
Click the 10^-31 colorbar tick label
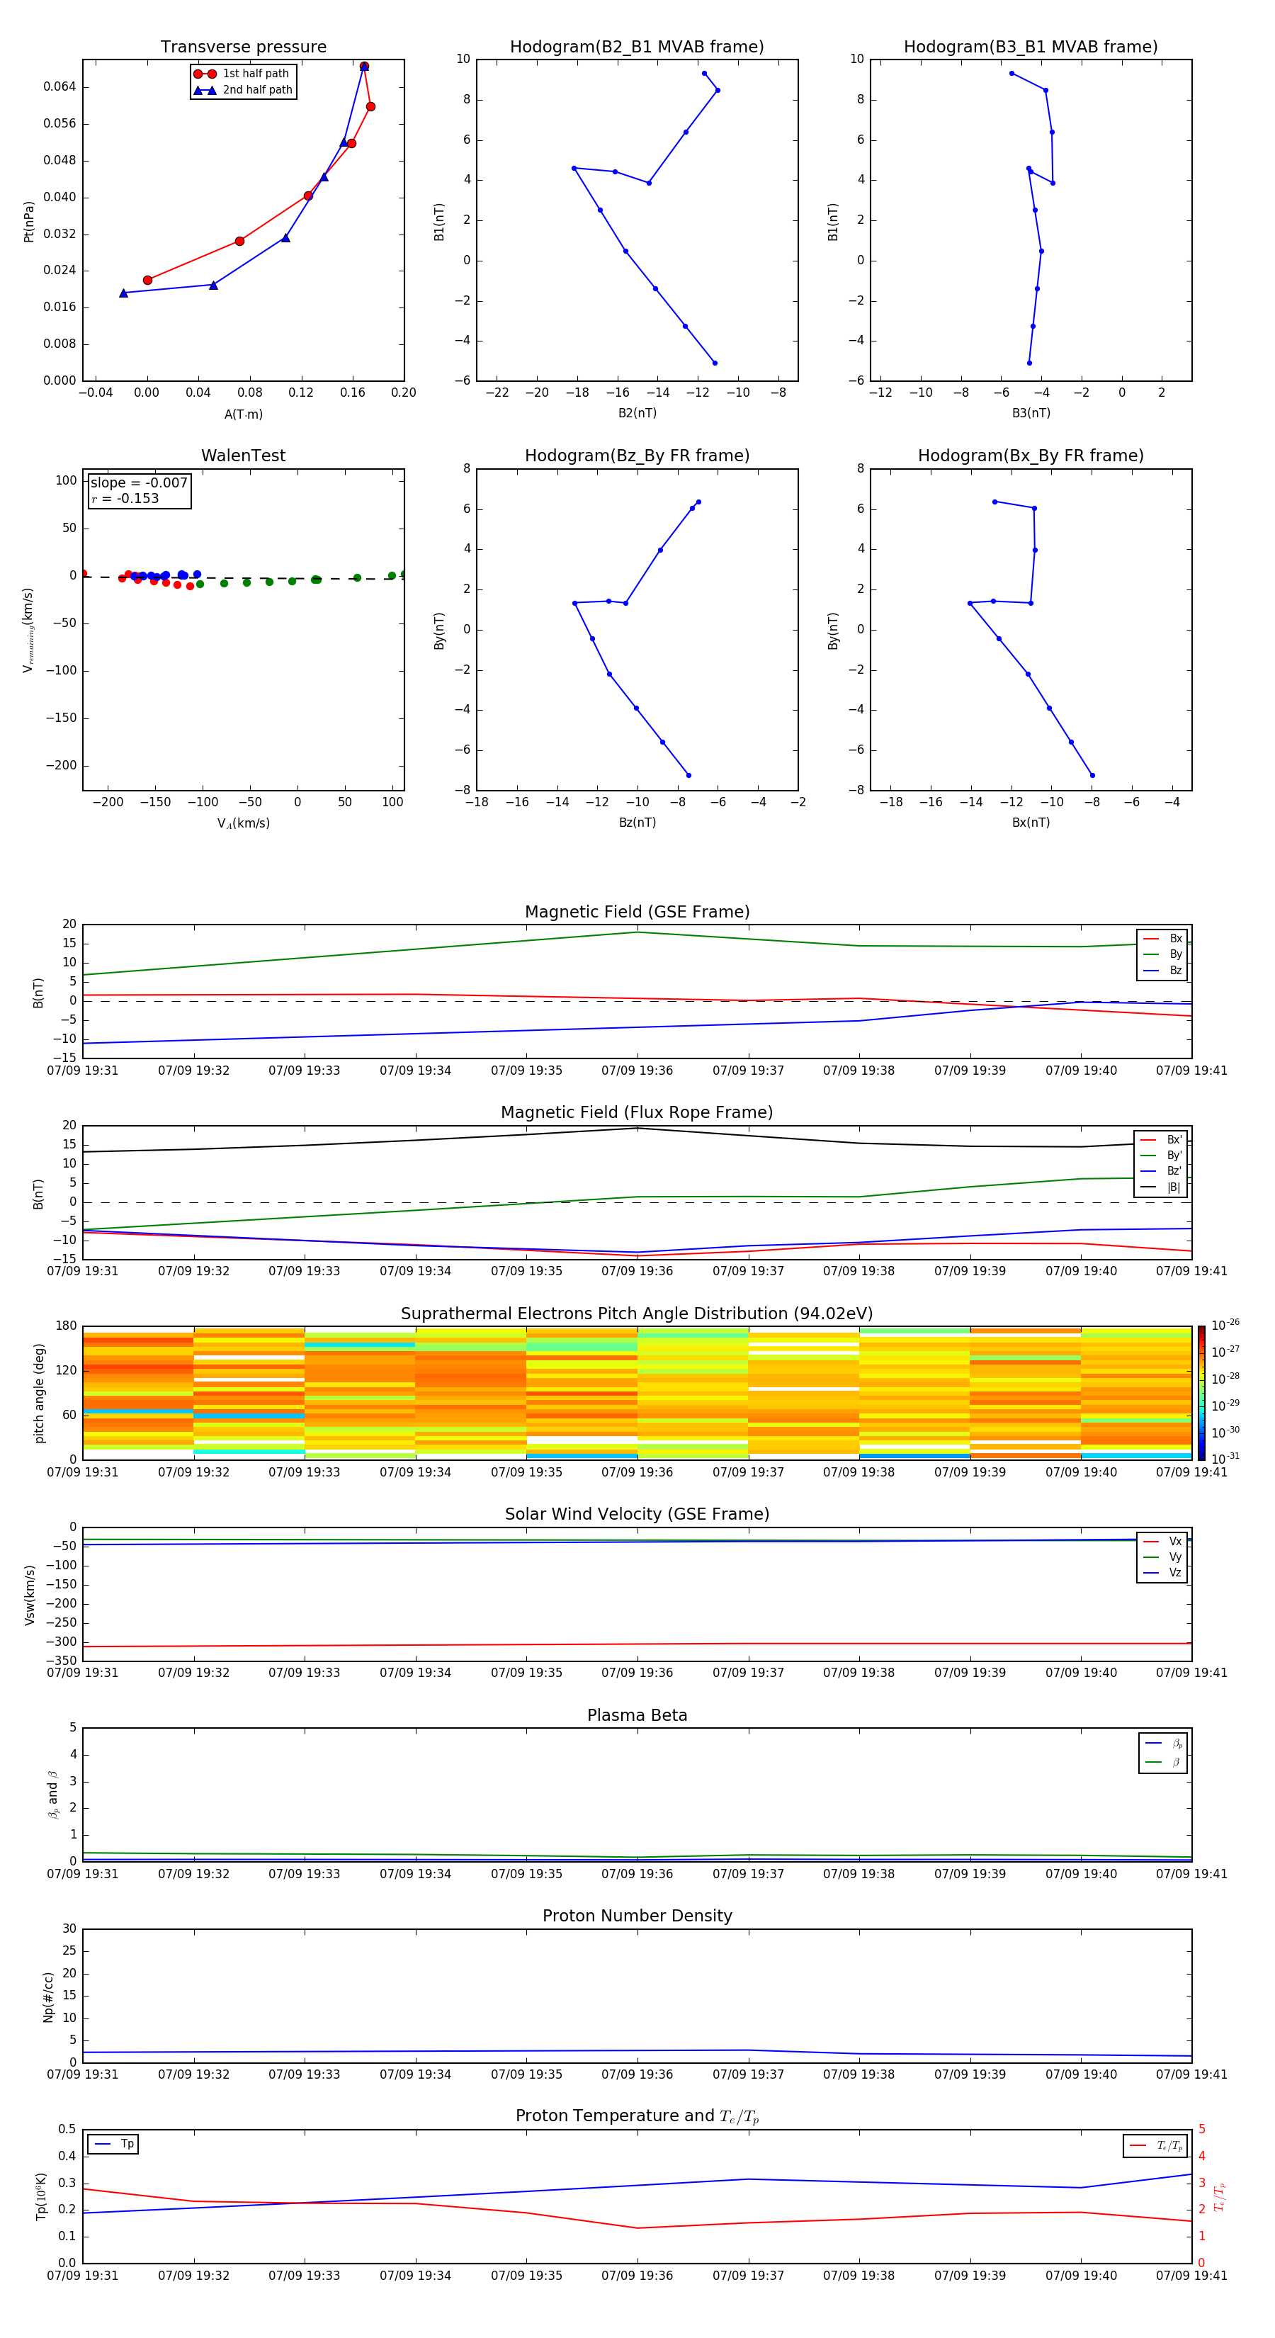tap(1225, 1459)
